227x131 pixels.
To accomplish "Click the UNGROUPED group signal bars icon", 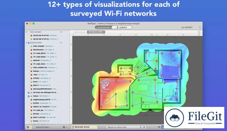I will point(61,43).
